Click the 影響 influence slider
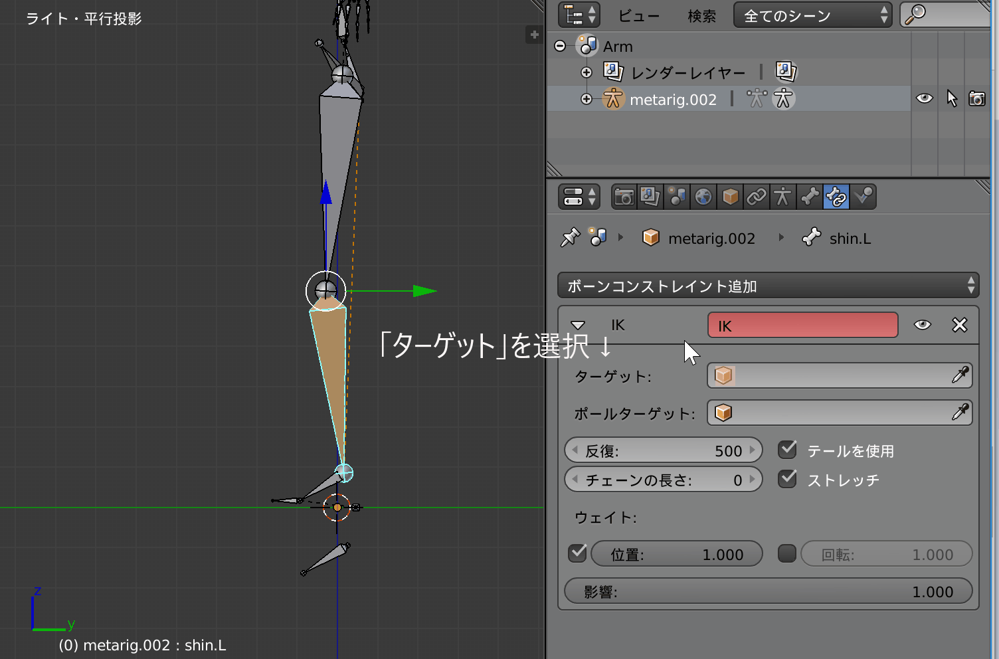Screen dimensions: 999x659 tap(768, 591)
